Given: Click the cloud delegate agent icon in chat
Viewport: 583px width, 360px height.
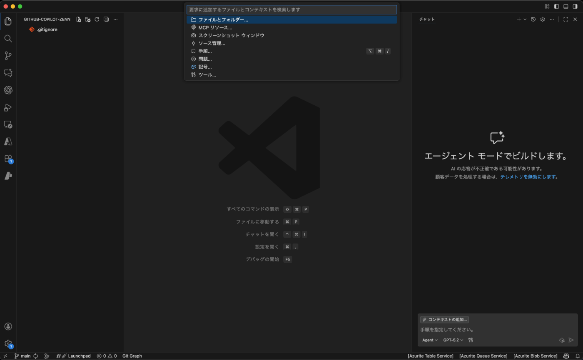Looking at the screenshot, I should click(x=562, y=340).
